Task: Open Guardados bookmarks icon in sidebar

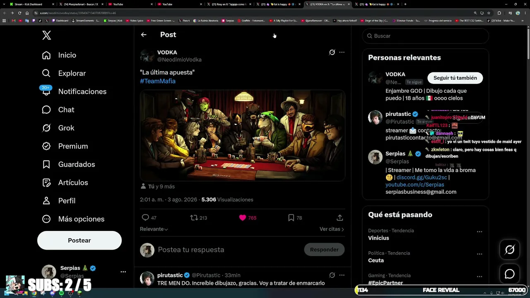Action: coord(46,164)
